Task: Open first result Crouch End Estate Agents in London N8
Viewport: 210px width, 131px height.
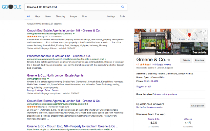Action: (x=64, y=30)
